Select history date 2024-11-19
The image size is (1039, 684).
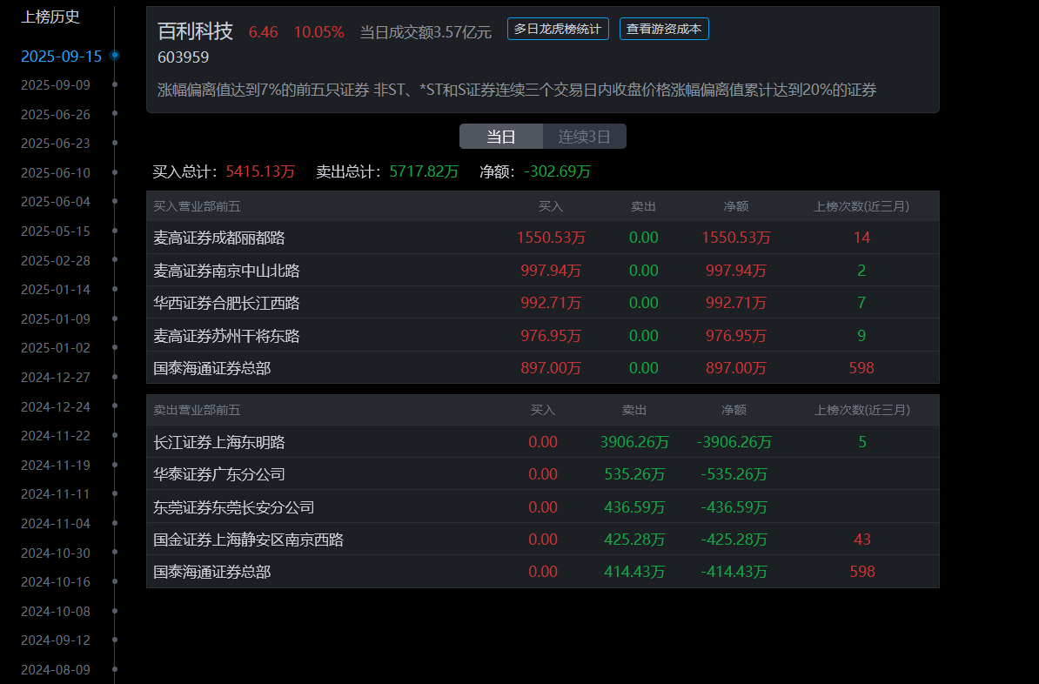56,466
